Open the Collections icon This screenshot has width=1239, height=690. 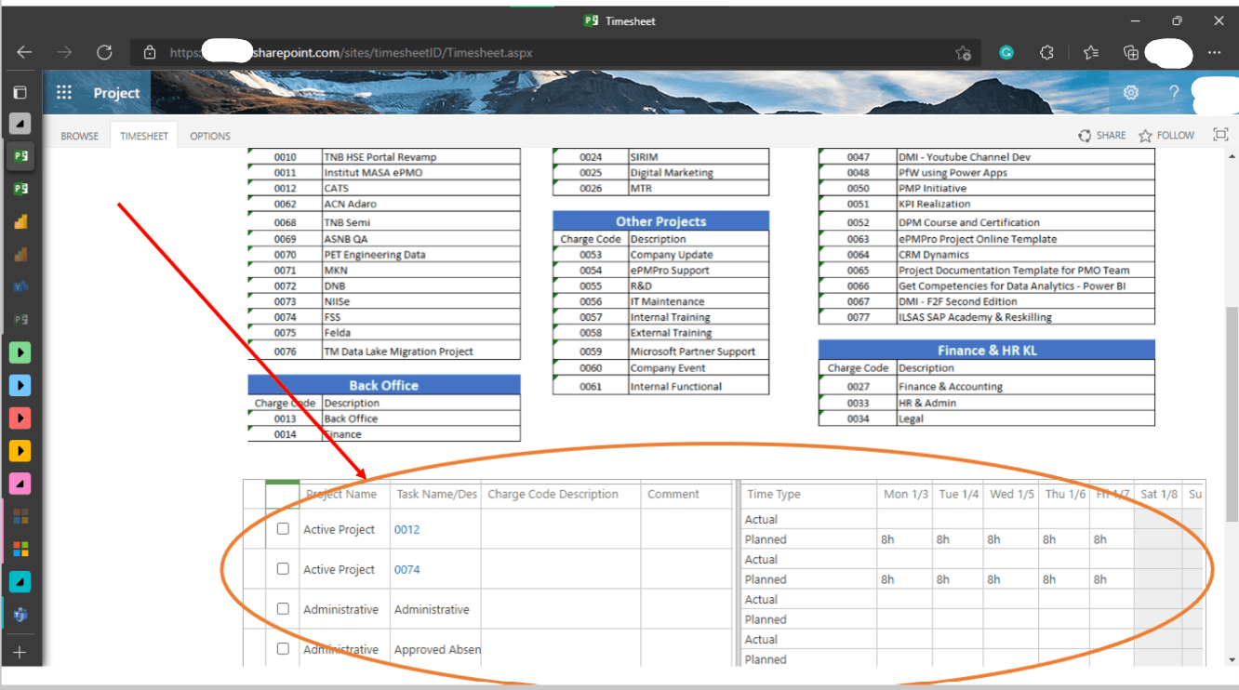click(x=1131, y=53)
